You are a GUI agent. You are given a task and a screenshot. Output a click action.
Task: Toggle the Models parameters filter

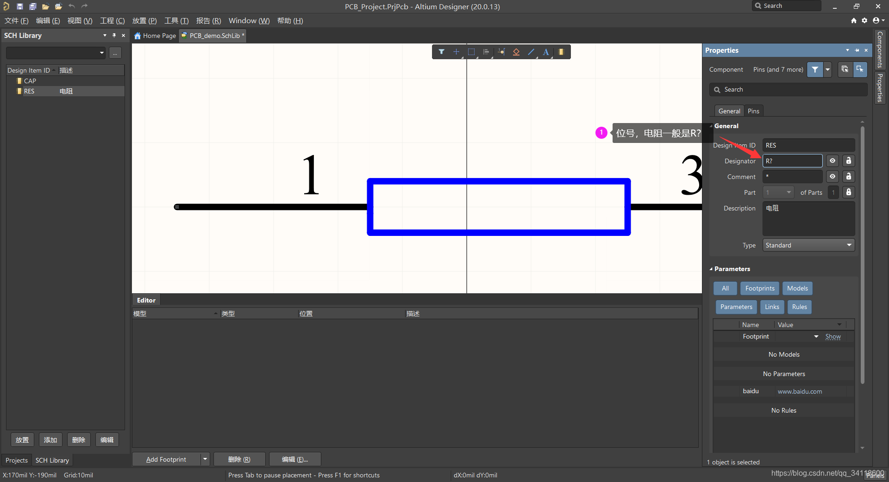(797, 288)
